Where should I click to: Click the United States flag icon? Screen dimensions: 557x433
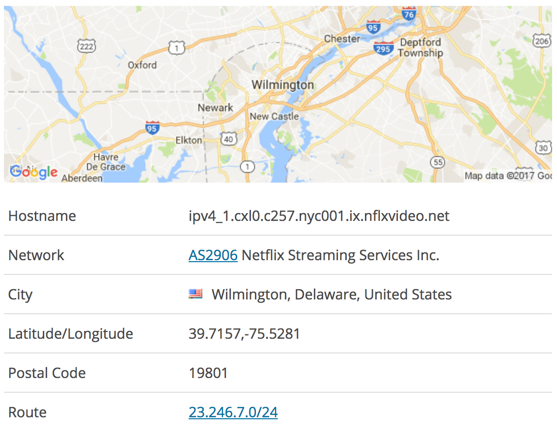pyautogui.click(x=195, y=294)
